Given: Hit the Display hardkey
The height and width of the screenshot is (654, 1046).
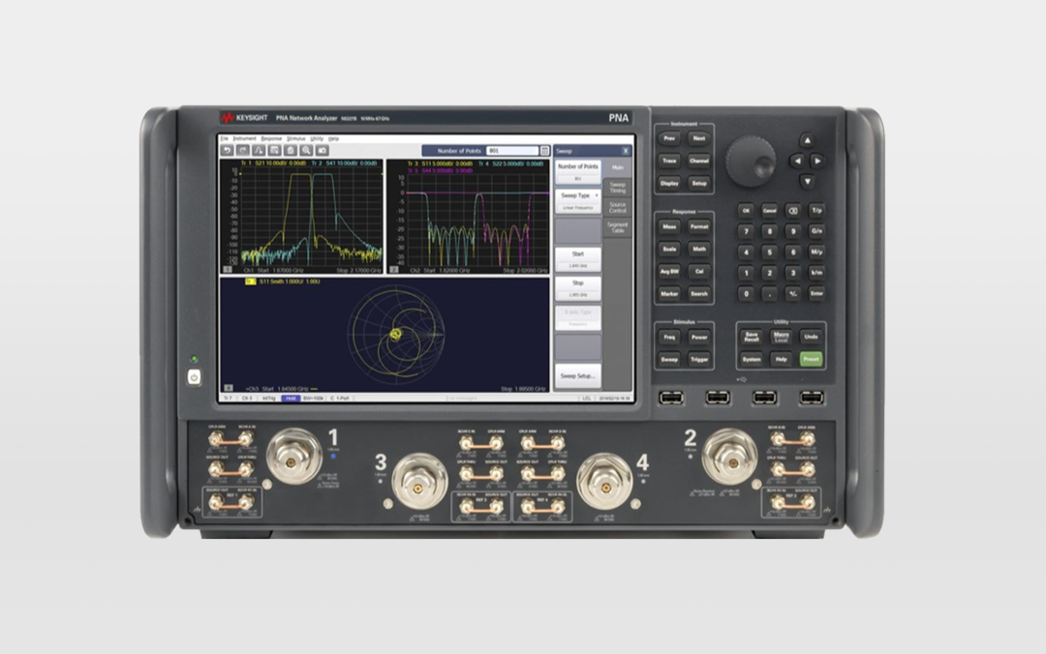Looking at the screenshot, I should pyautogui.click(x=669, y=184).
